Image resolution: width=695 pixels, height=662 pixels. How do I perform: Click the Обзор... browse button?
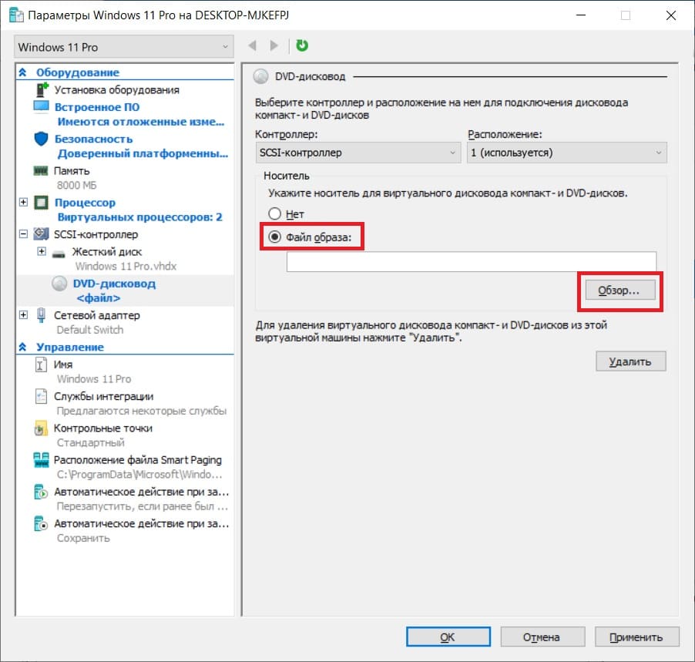[619, 291]
